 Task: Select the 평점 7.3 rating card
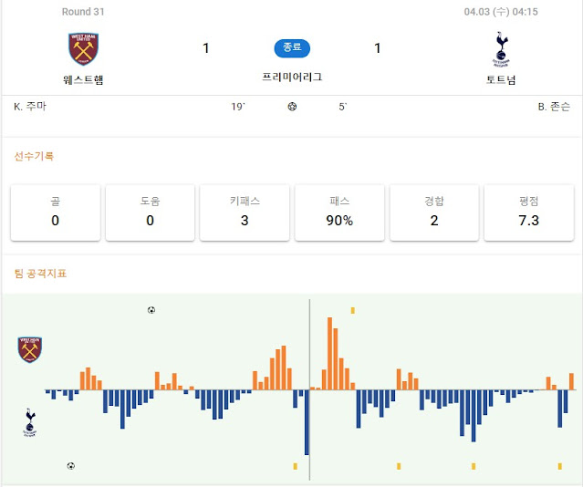click(x=529, y=212)
